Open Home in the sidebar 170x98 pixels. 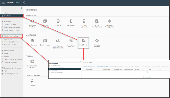tap(5, 13)
